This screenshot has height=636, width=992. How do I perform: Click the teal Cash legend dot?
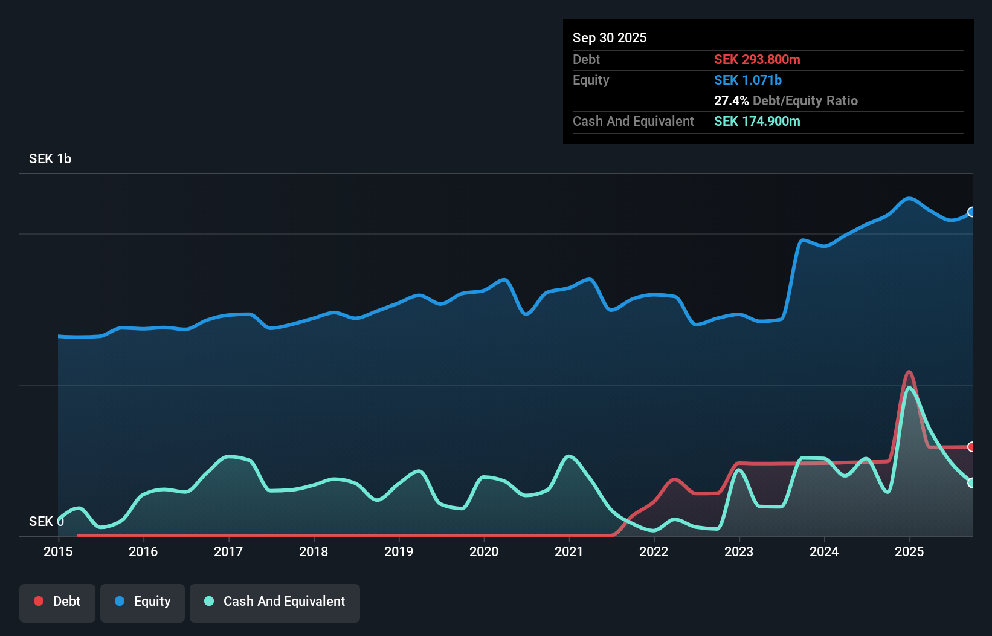[x=209, y=601]
